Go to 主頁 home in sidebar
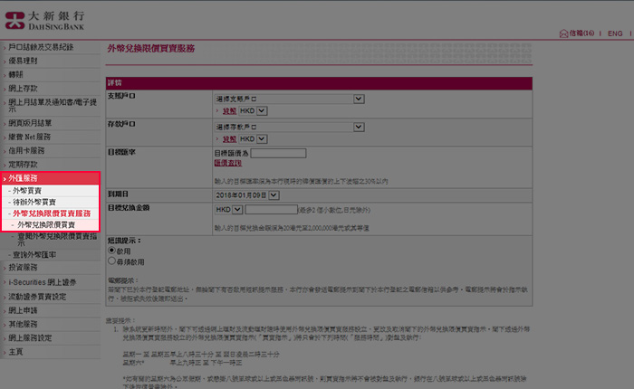This screenshot has height=389, width=634. (x=16, y=351)
